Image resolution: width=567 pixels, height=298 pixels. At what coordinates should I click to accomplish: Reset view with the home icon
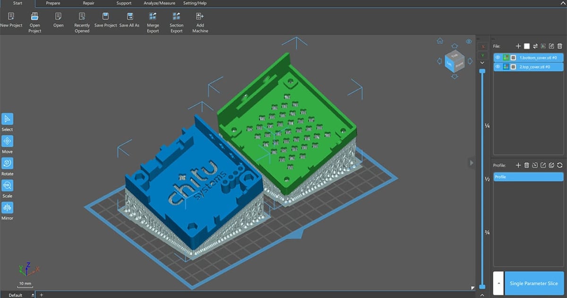440,41
